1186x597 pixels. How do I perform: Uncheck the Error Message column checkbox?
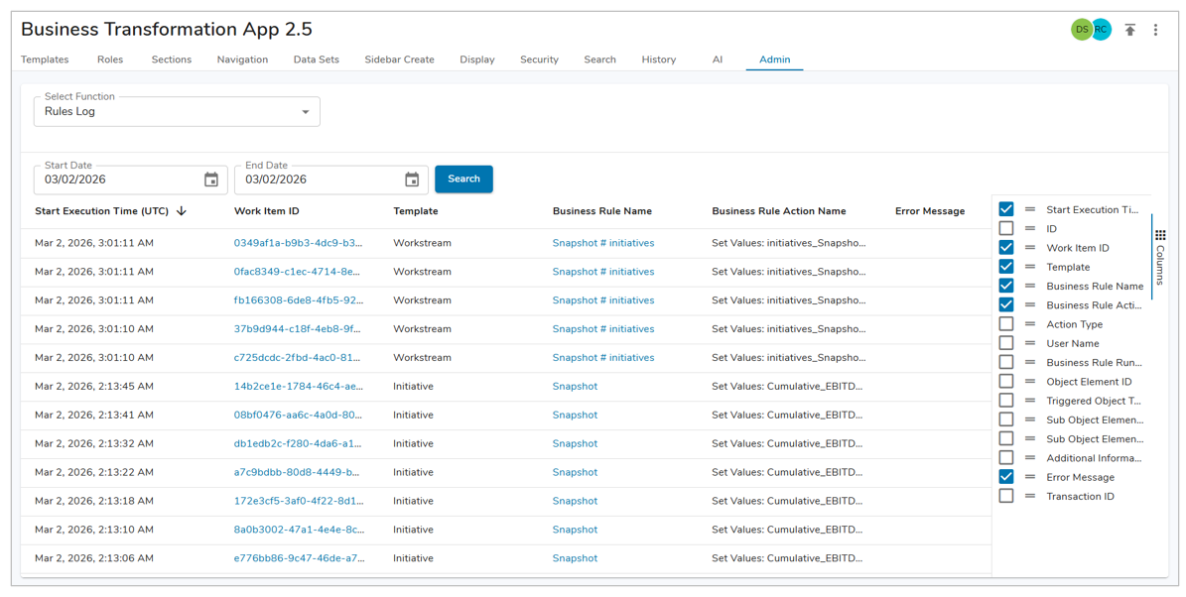pos(1006,477)
